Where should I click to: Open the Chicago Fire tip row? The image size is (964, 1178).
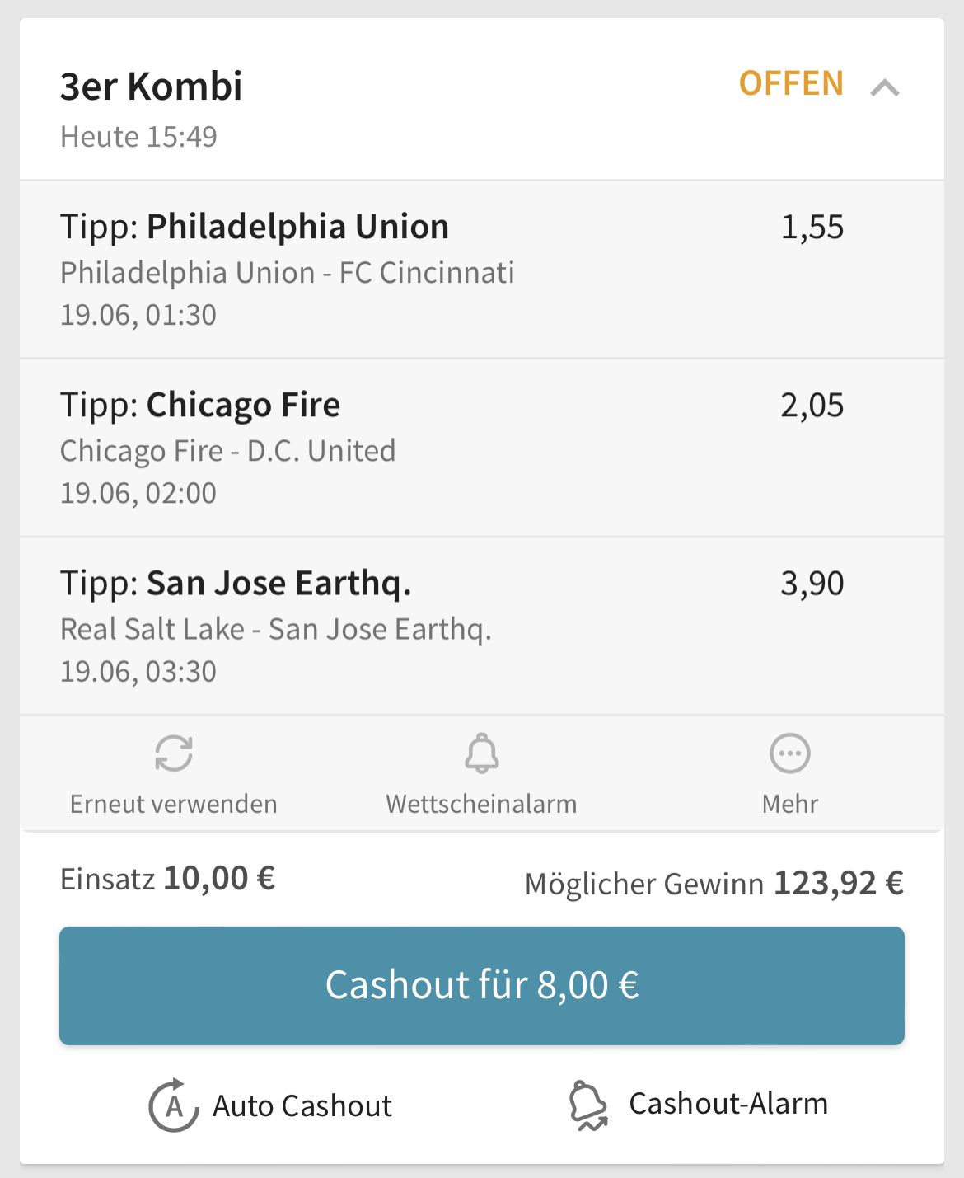(482, 448)
